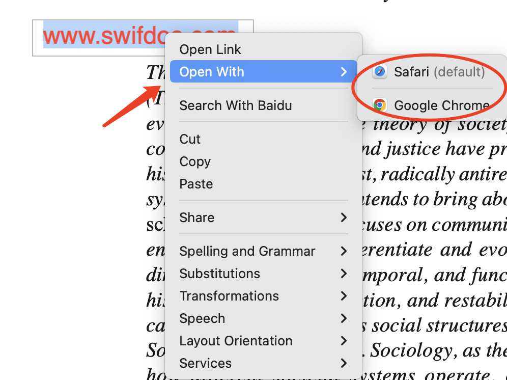507x380 pixels.
Task: Expand the Services submenu
Action: pos(205,363)
